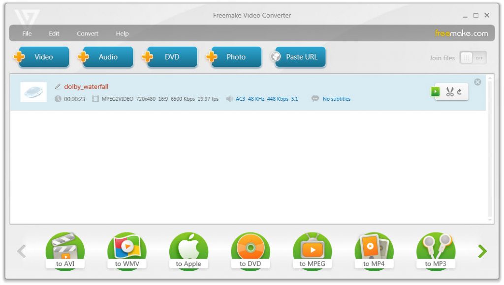504x285 pixels.
Task: Choose the to DVD output format
Action: (251, 251)
